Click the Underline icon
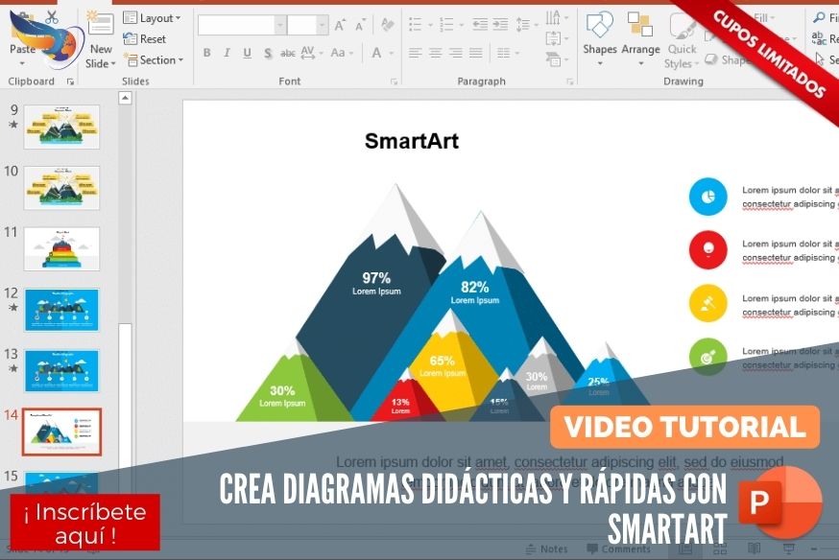Image resolution: width=839 pixels, height=560 pixels. pyautogui.click(x=245, y=50)
